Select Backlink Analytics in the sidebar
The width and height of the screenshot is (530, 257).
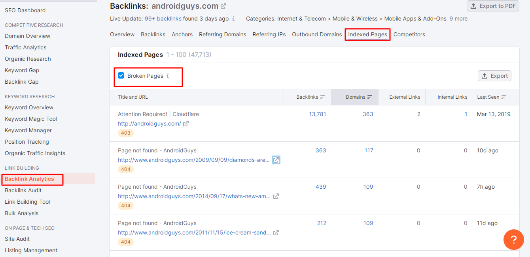(29, 179)
